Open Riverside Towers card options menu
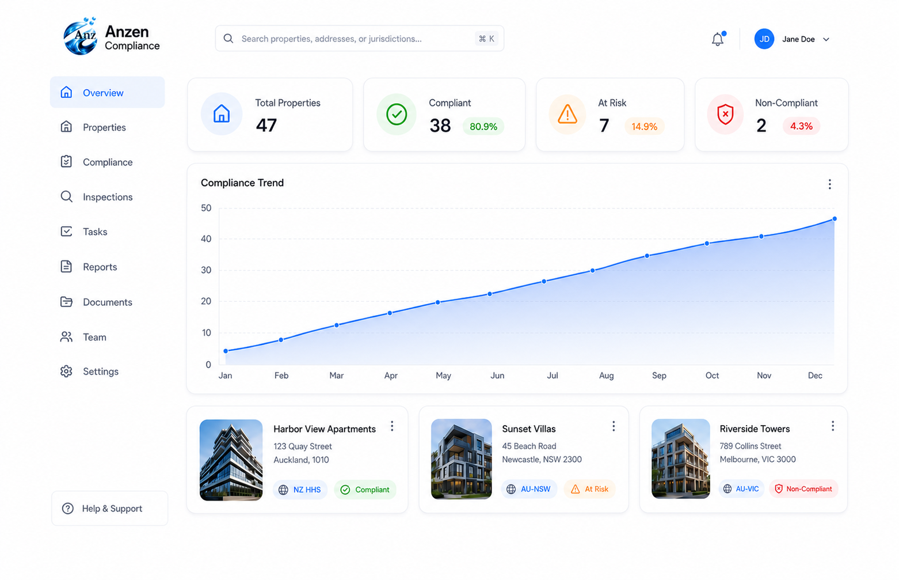899x580 pixels. [832, 426]
